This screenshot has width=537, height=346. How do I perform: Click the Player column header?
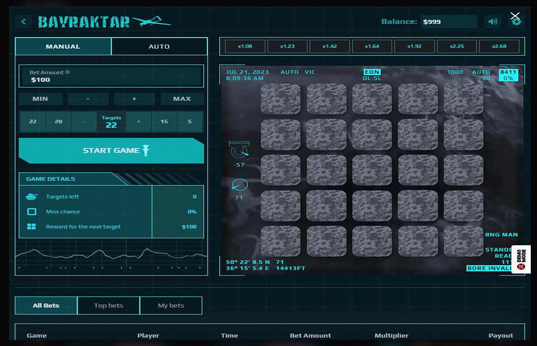[148, 335]
